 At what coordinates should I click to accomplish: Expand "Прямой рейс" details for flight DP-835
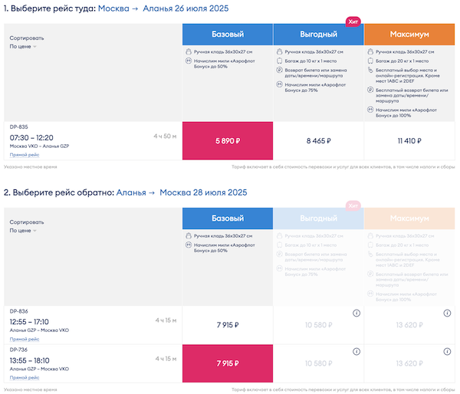[25, 154]
